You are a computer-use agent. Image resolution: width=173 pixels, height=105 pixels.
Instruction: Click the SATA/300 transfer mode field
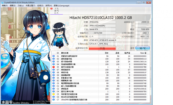click(102, 33)
